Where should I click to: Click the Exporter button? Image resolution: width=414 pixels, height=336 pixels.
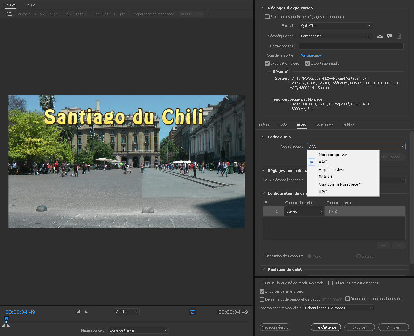tap(359, 327)
